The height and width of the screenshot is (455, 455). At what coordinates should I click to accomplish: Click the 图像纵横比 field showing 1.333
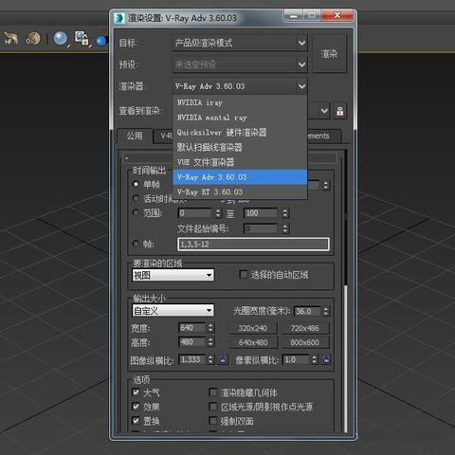point(192,359)
